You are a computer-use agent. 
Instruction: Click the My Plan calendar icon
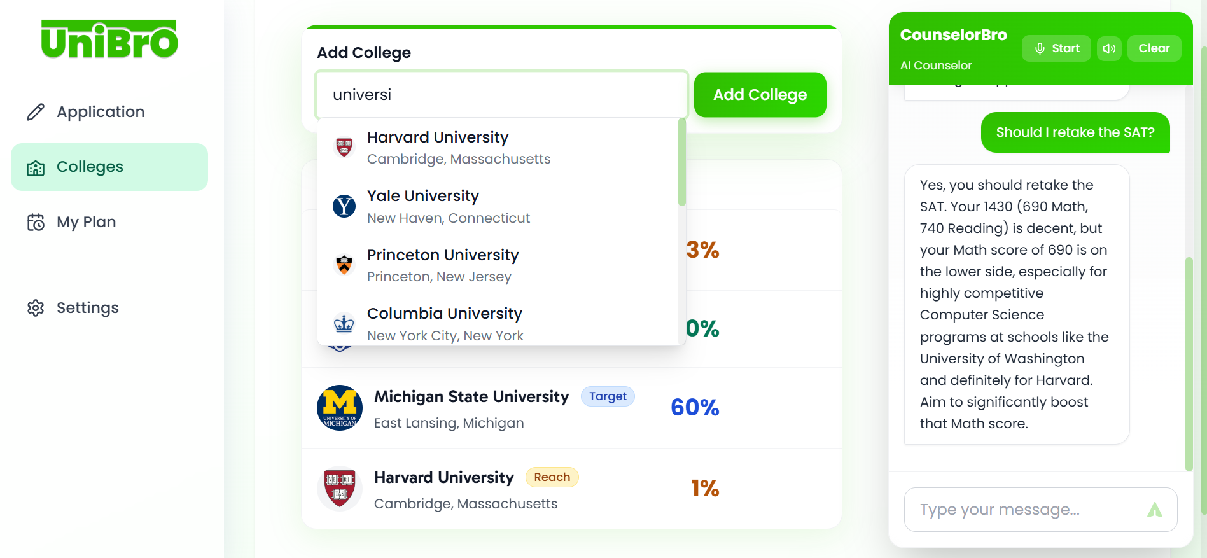(x=36, y=222)
